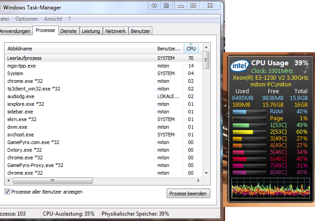Select the Prozesse tab
Image resolution: width=315 pixels, height=221 pixels.
pyautogui.click(x=45, y=31)
